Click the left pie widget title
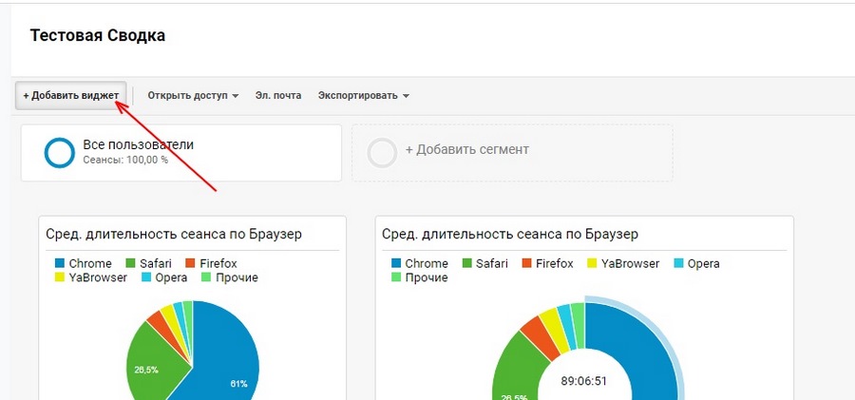The image size is (855, 400). pyautogui.click(x=174, y=234)
